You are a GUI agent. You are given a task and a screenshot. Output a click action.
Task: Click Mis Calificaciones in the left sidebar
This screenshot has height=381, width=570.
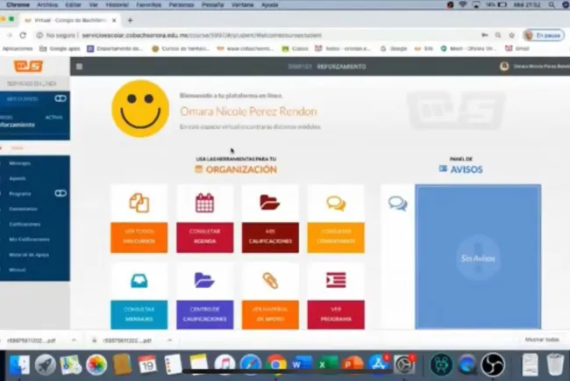(x=28, y=239)
